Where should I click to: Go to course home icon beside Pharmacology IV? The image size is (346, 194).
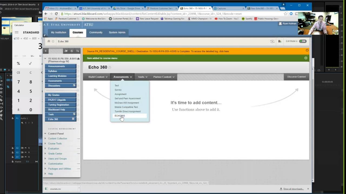point(78,59)
